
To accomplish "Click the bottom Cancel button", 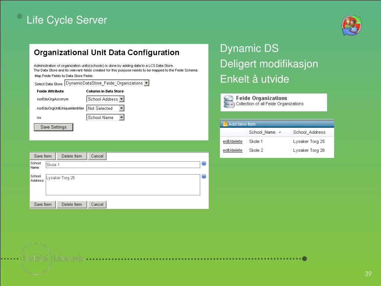I will tap(97, 204).
